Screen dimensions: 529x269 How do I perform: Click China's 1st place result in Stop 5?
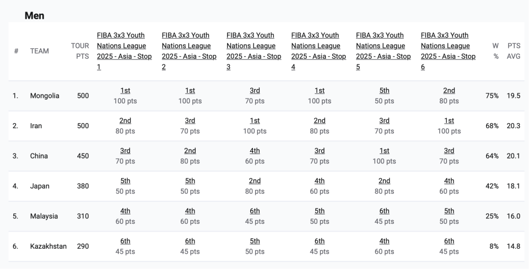(x=384, y=151)
